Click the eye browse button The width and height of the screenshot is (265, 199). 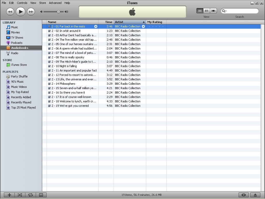[244, 195]
